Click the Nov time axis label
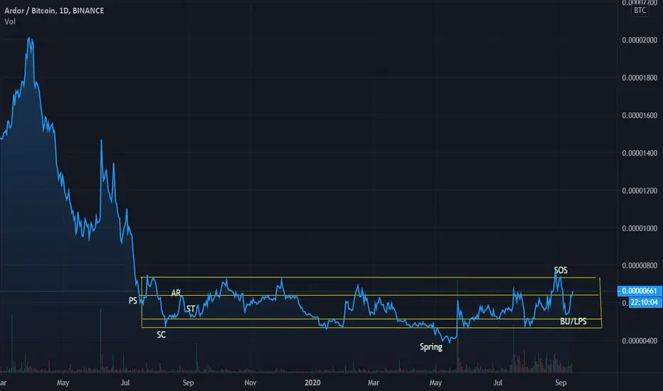The height and width of the screenshot is (391, 663). tap(250, 383)
